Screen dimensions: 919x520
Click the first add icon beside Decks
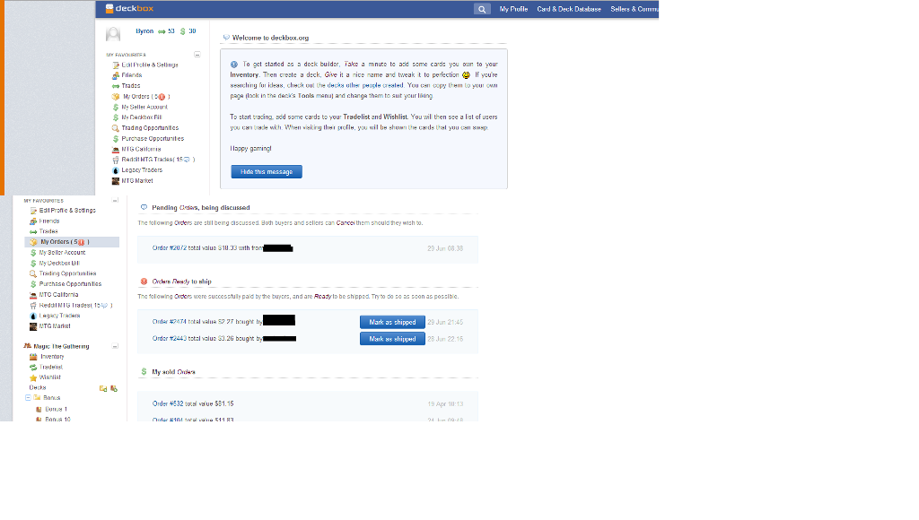tap(103, 388)
